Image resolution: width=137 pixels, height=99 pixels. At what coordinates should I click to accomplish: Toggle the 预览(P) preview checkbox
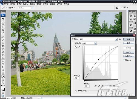[124, 60]
